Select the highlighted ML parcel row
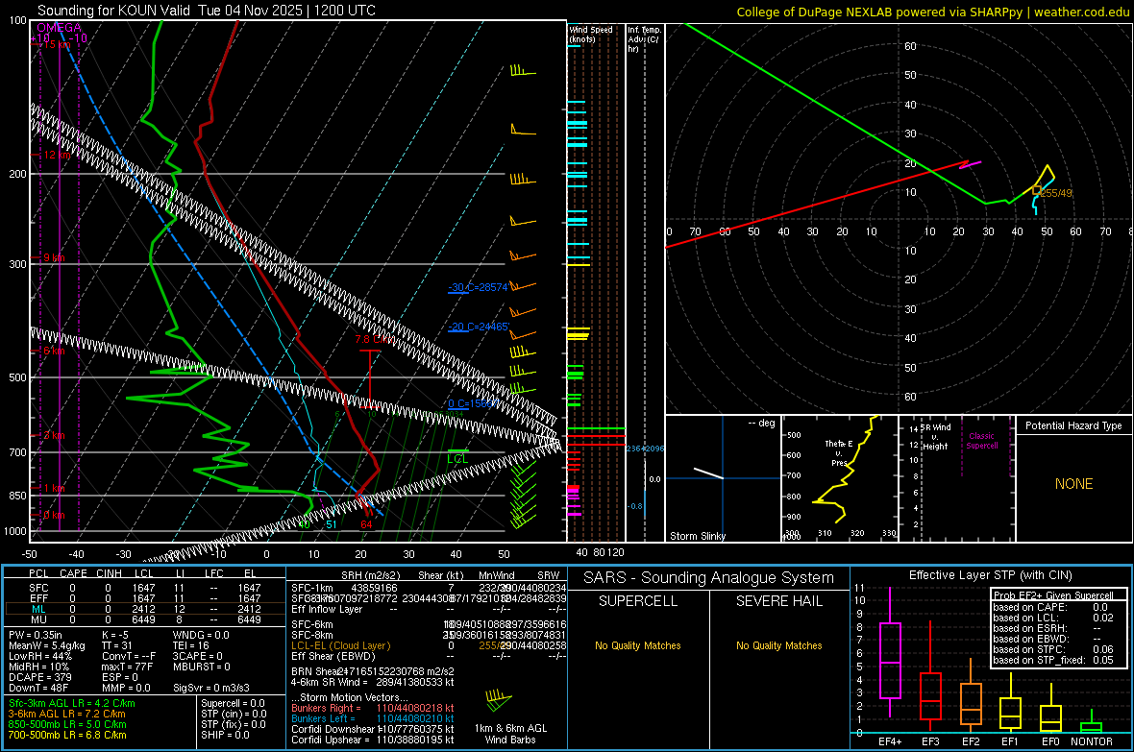The width and height of the screenshot is (1134, 752). point(145,609)
